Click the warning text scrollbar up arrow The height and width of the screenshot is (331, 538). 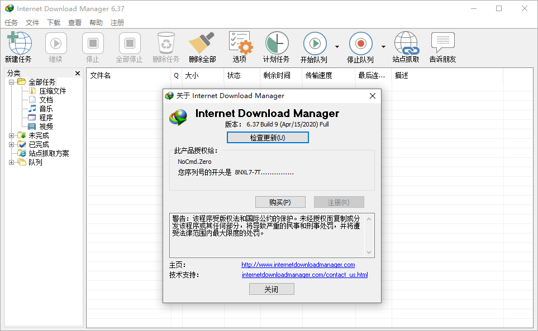point(369,219)
